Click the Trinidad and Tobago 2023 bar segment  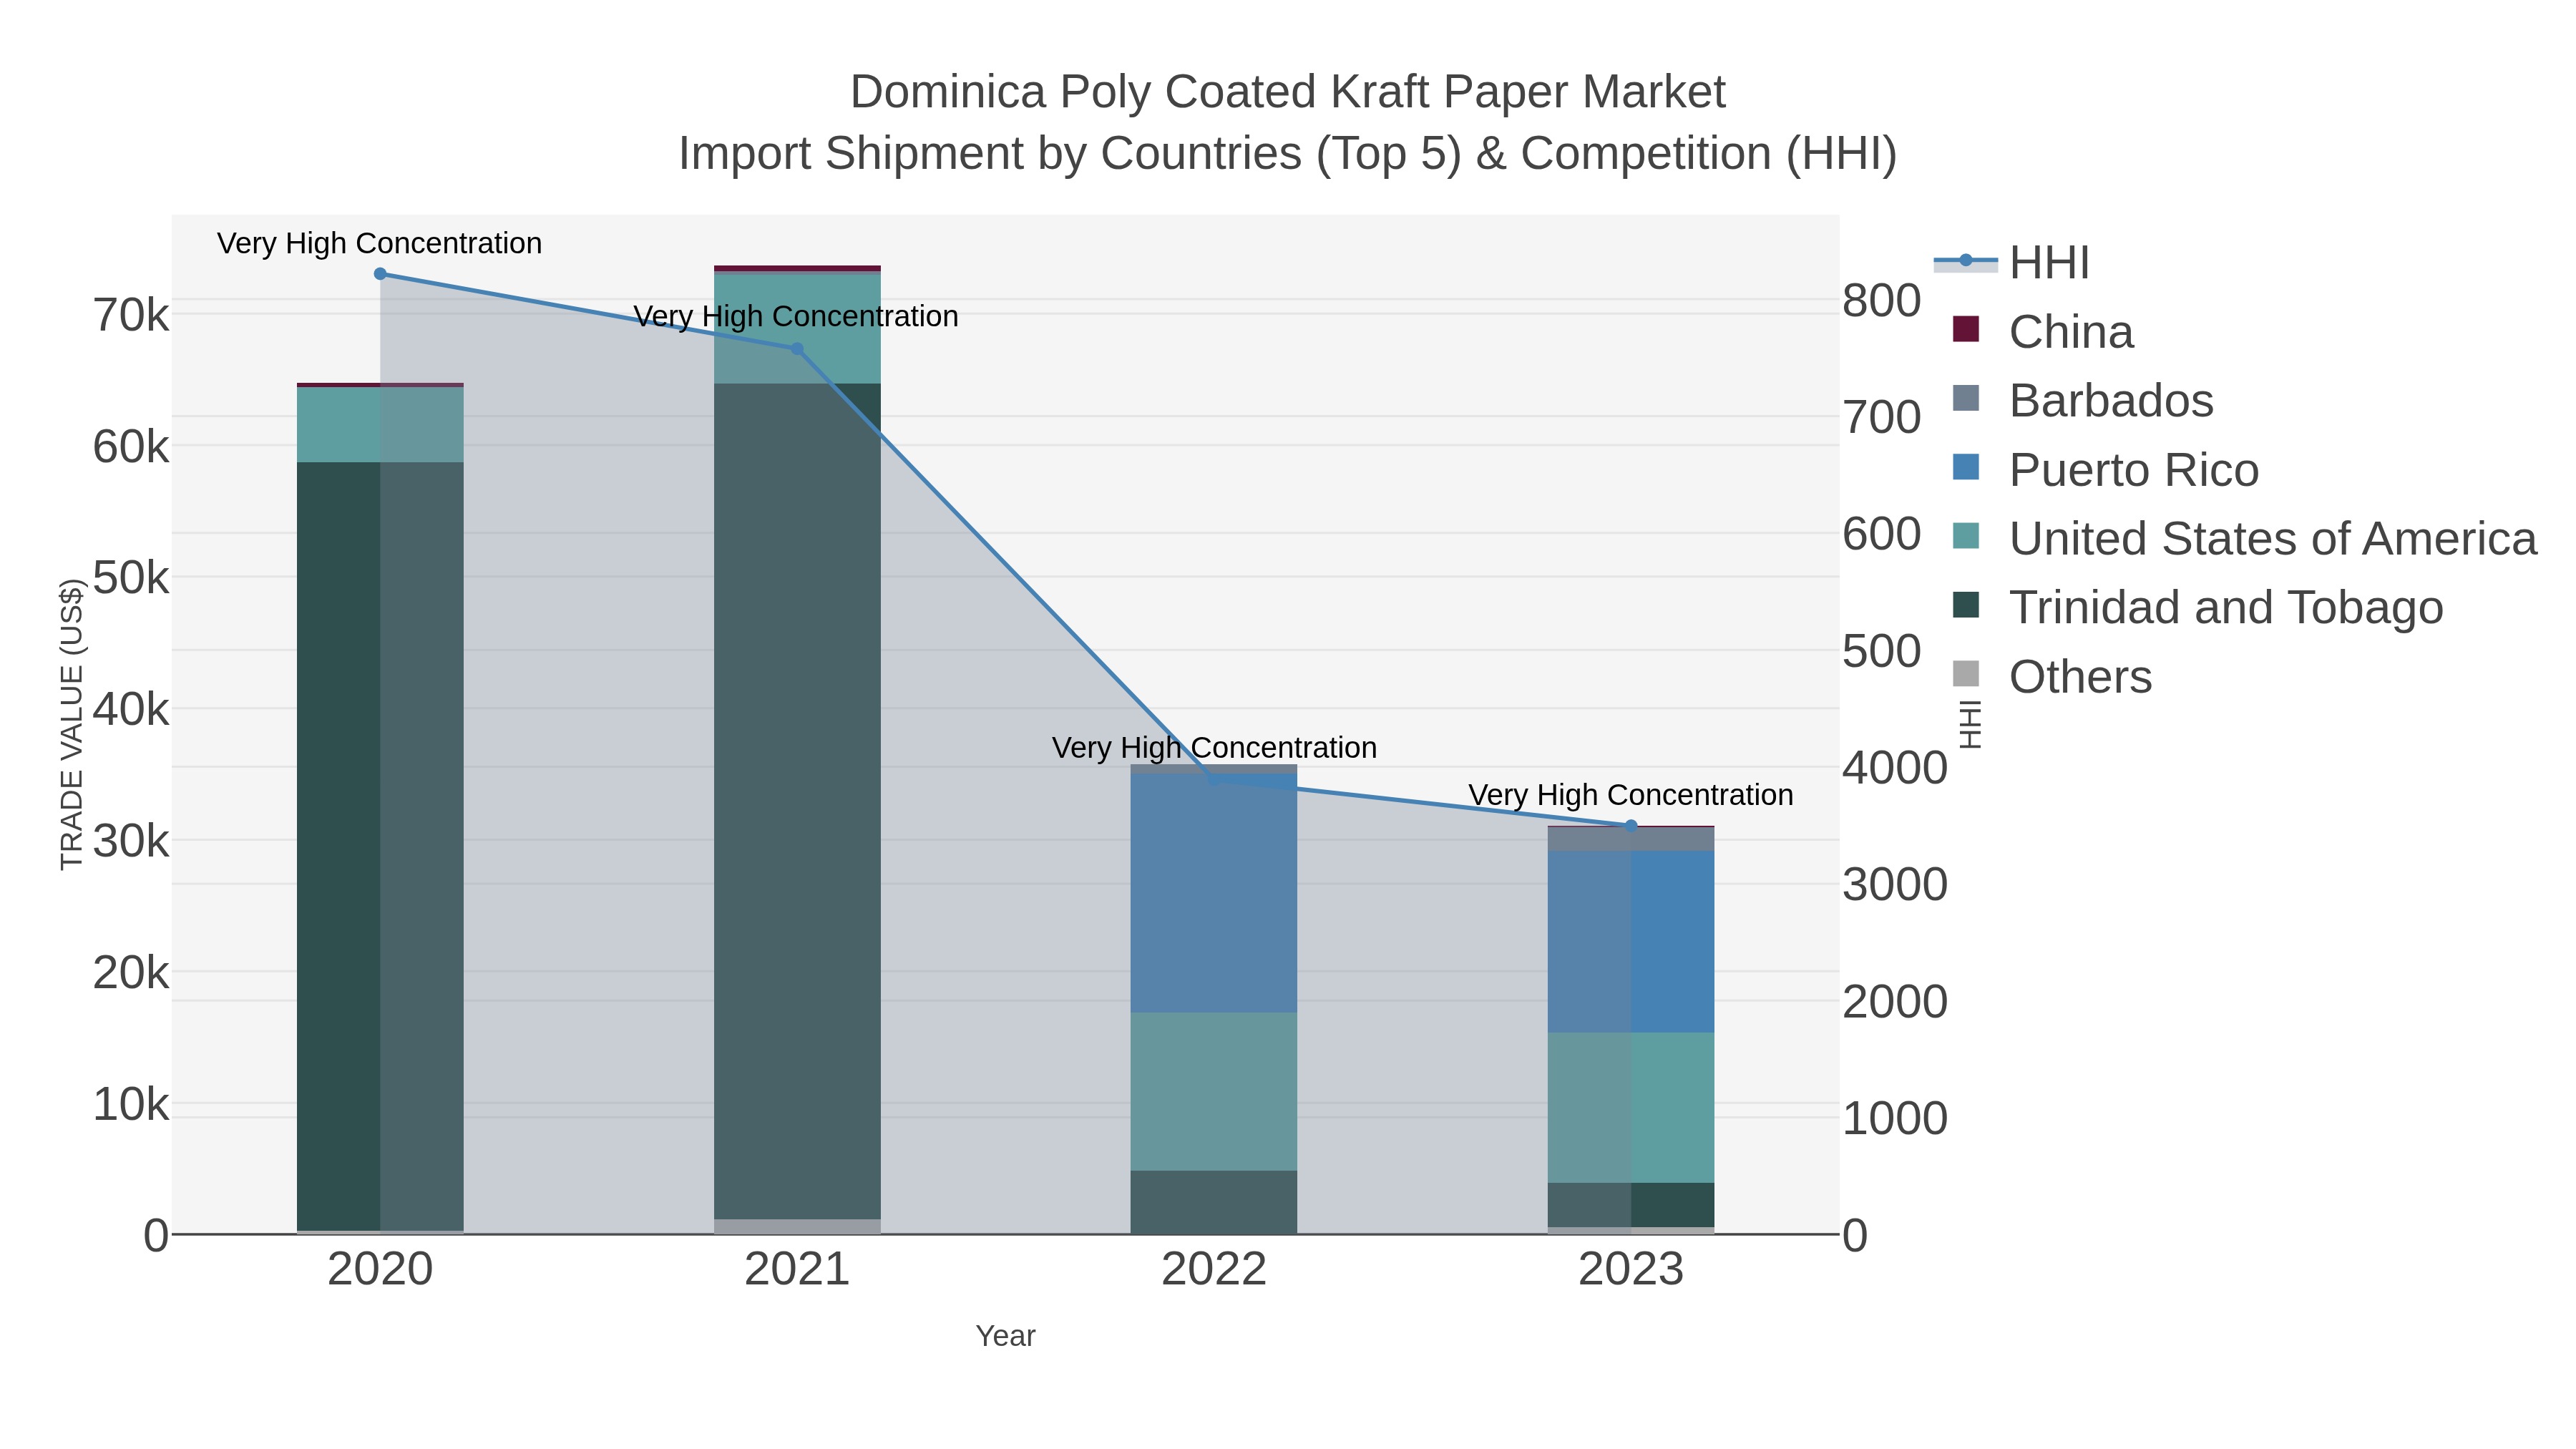[x=1631, y=1205]
